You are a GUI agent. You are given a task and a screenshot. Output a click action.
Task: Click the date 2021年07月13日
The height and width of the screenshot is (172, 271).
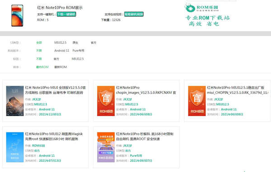point(50,161)
